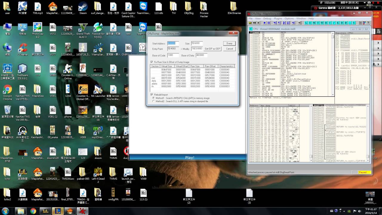Viewport: 382px width, 215px height.
Task: Click the Modify entry point input field
Action: 197,49
